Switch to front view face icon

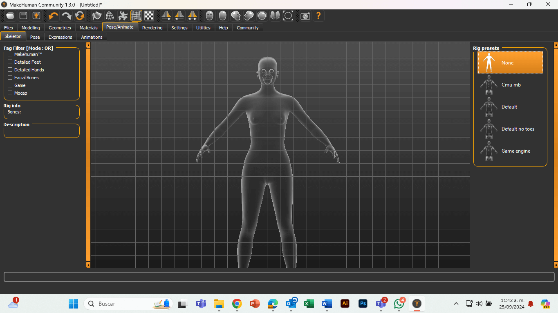210,16
